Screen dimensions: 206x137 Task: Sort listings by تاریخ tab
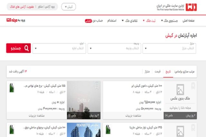[168, 72]
